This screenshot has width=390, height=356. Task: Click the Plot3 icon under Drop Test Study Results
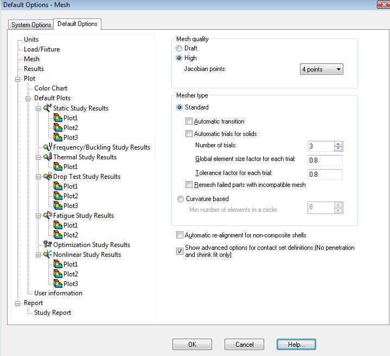point(58,205)
